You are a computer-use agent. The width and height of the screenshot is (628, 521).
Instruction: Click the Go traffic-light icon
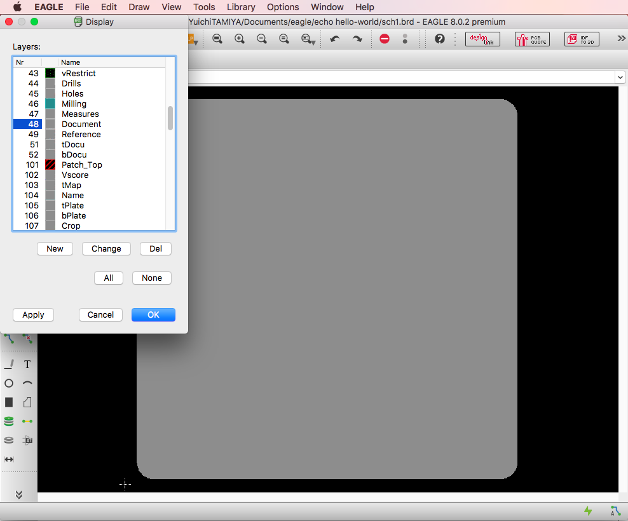tap(405, 39)
